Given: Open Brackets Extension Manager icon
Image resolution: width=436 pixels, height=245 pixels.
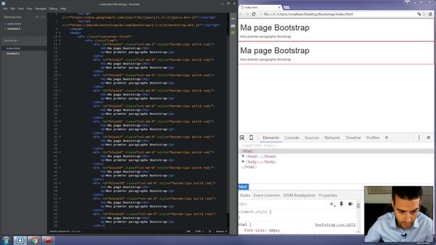Looking at the screenshot, I should pyautogui.click(x=233, y=26).
